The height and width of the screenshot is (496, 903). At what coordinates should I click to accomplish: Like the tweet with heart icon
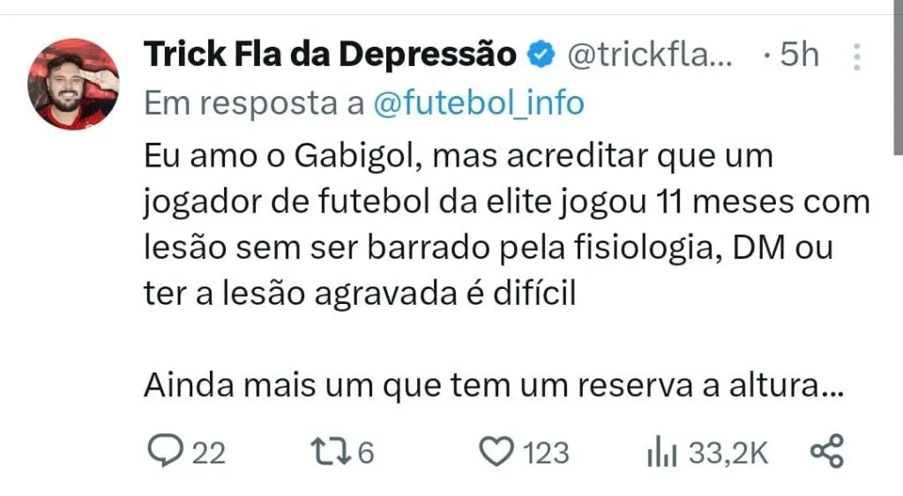(x=497, y=452)
